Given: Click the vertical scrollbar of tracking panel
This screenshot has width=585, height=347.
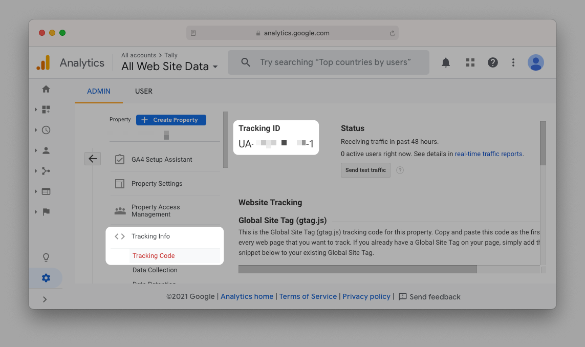Looking at the screenshot, I should [543, 143].
